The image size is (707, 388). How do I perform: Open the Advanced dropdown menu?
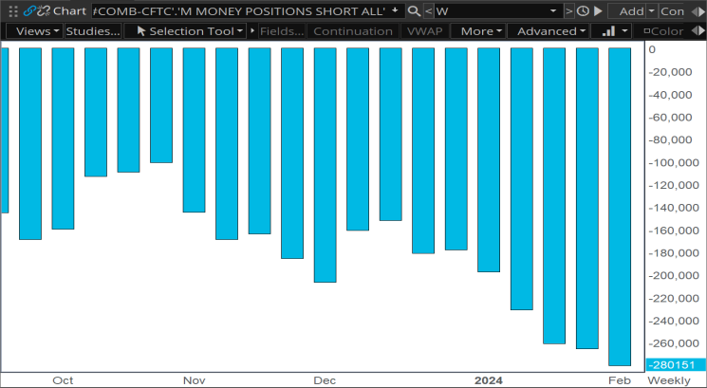click(549, 31)
